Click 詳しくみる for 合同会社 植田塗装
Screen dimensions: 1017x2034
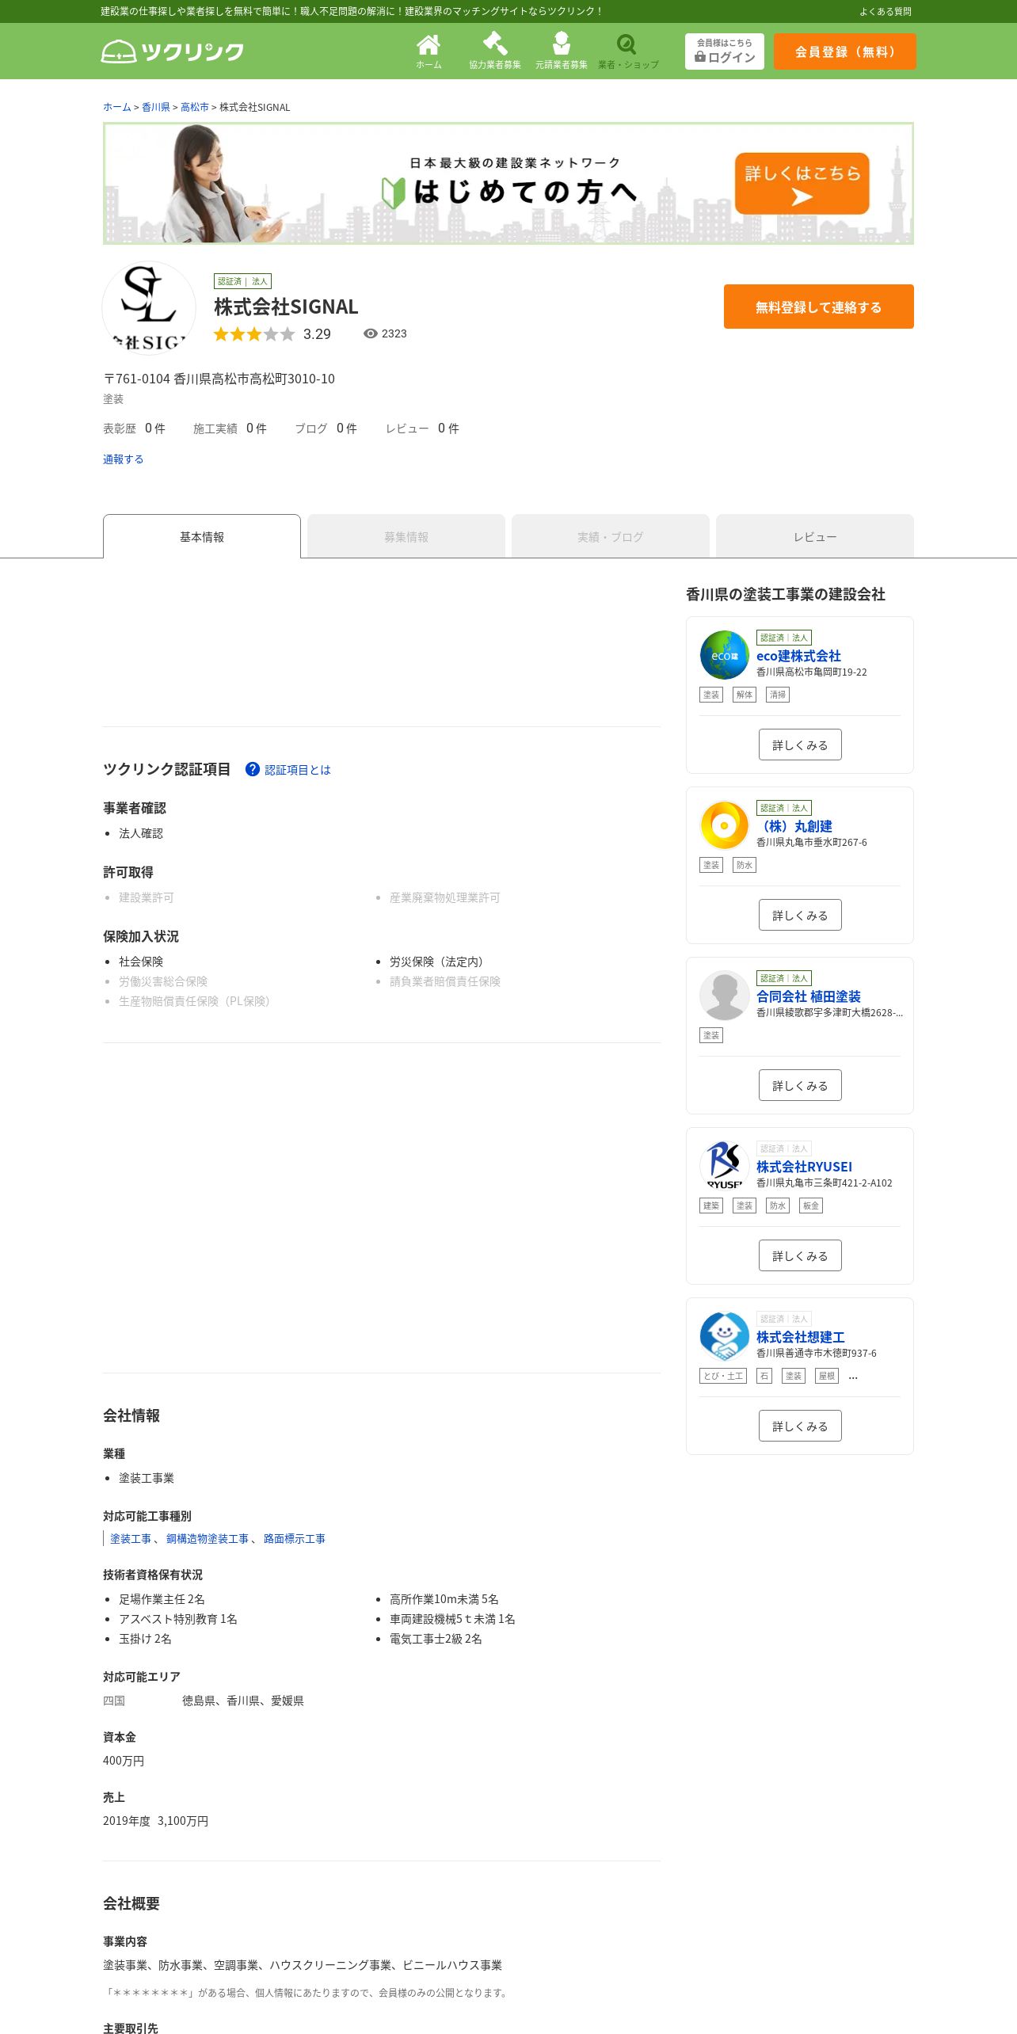pyautogui.click(x=800, y=1085)
